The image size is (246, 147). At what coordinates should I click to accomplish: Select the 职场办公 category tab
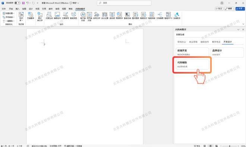pos(182,42)
